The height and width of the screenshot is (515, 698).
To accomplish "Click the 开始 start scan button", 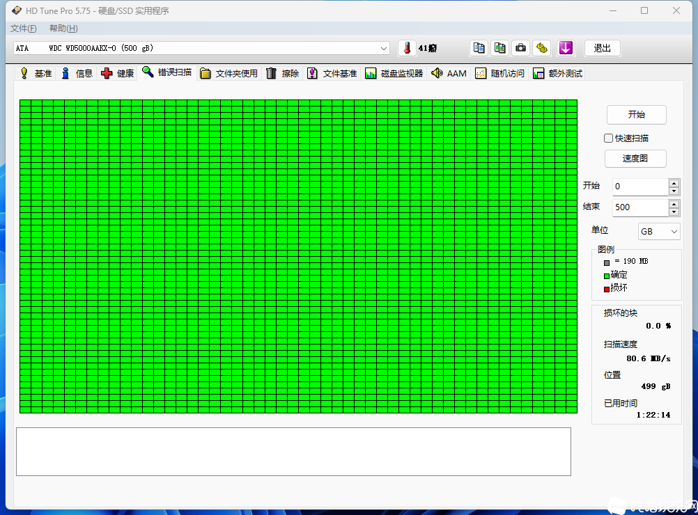I will pos(636,115).
